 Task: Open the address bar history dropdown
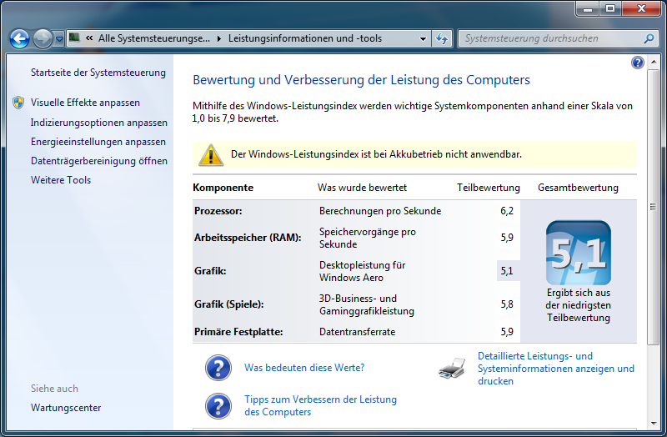pyautogui.click(x=423, y=38)
